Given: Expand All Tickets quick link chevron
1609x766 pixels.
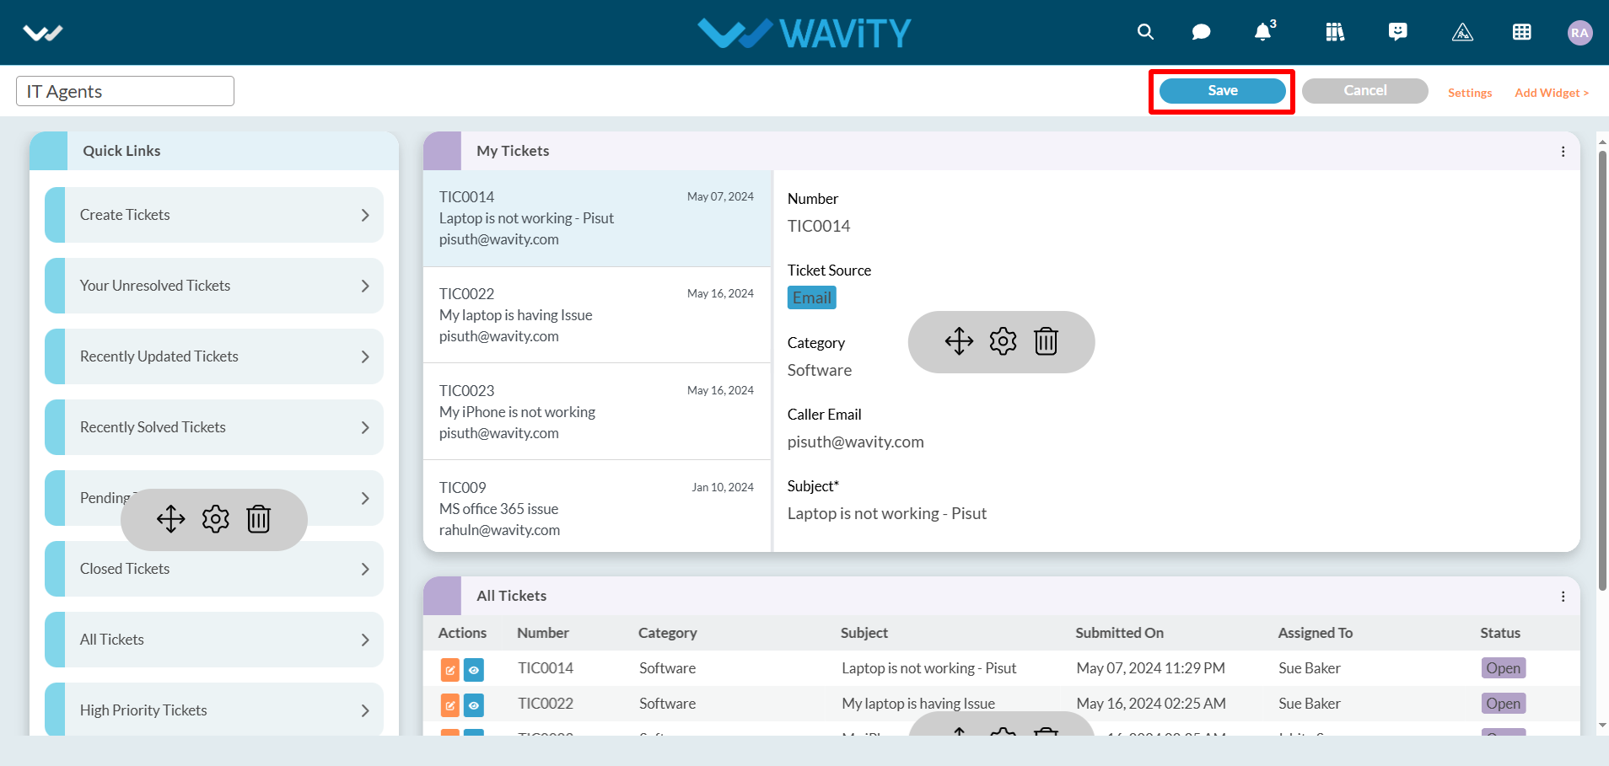Looking at the screenshot, I should pos(365,640).
